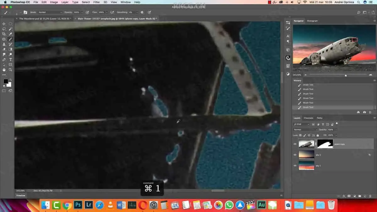The width and height of the screenshot is (377, 212).
Task: Select the Pen tool
Action: click(4, 59)
